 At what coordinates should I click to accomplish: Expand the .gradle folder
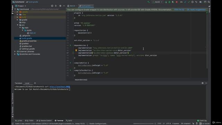coord(17,12)
